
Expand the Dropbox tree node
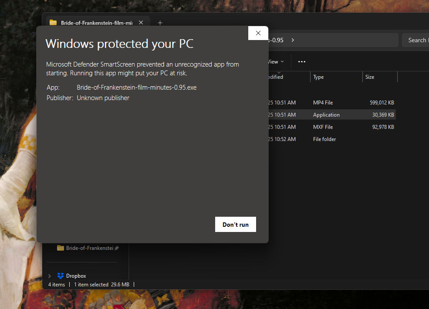pyautogui.click(x=50, y=276)
